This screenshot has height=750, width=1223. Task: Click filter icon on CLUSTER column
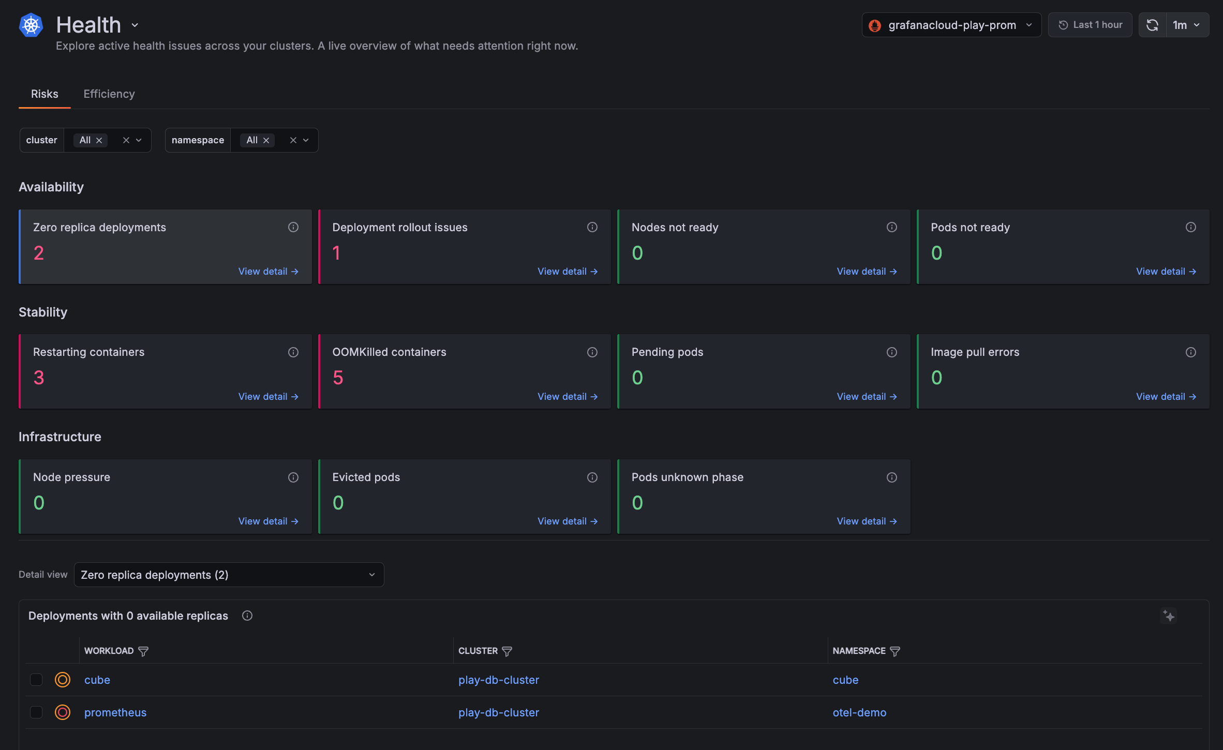tap(507, 651)
